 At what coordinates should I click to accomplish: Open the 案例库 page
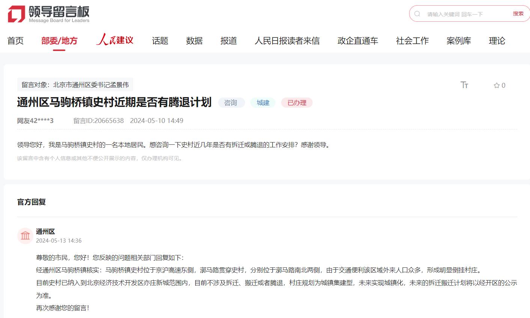pos(459,40)
